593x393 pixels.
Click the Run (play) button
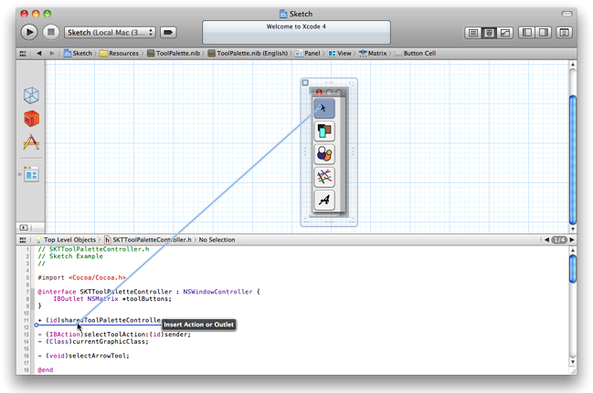(x=29, y=32)
